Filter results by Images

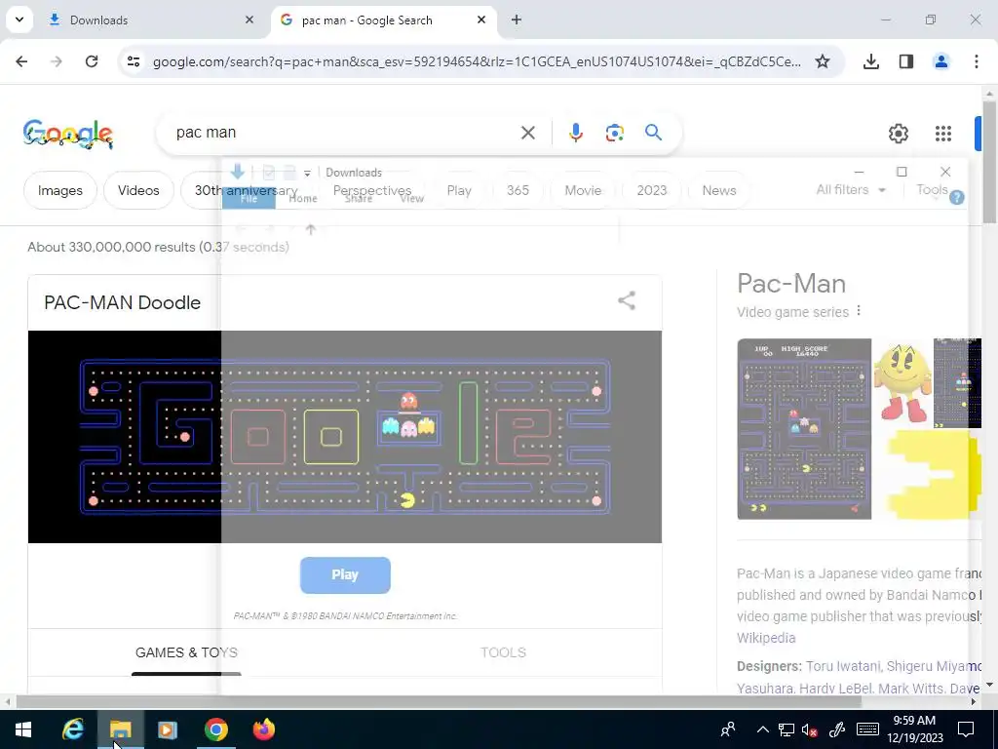[60, 190]
